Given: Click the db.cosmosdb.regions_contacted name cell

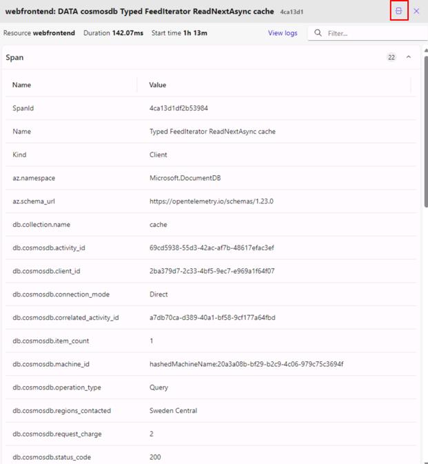Looking at the screenshot, I should pos(62,411).
